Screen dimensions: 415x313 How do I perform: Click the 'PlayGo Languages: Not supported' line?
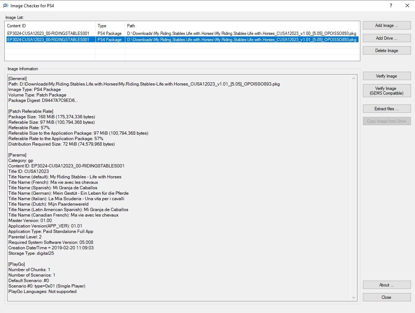(42, 292)
